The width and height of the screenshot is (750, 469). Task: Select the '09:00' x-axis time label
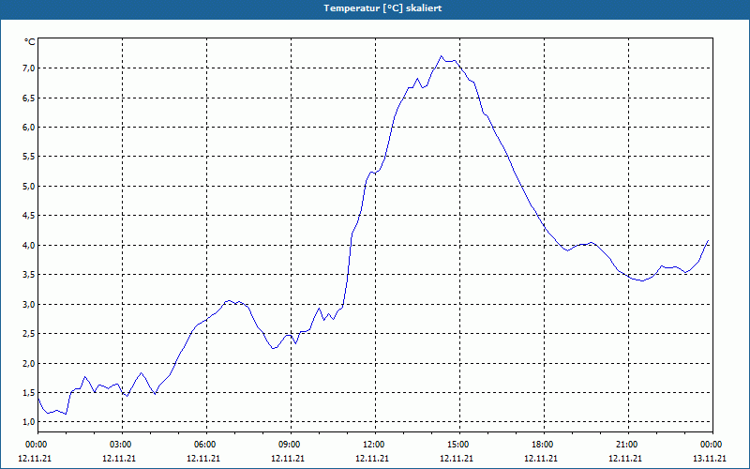(x=290, y=445)
